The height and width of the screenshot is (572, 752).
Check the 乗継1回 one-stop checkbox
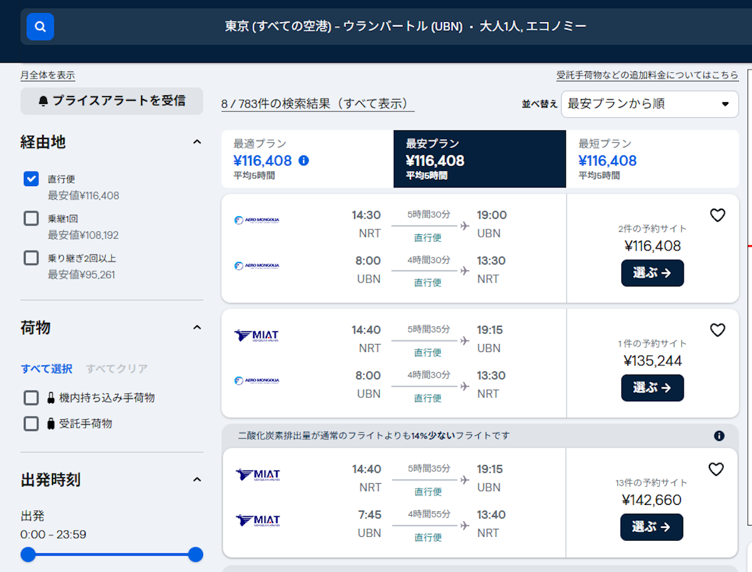pos(31,219)
